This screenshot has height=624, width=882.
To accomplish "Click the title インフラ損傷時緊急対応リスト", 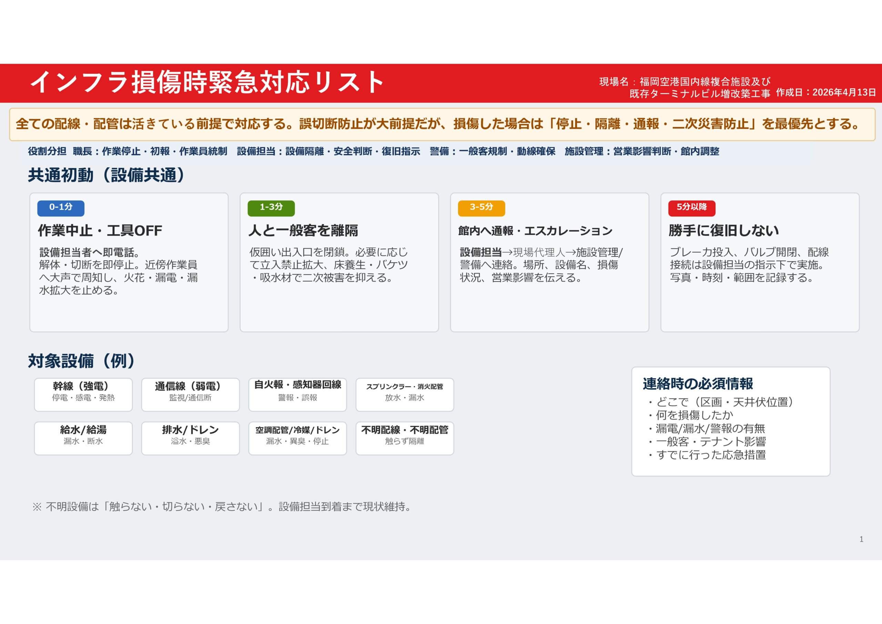I will (207, 82).
